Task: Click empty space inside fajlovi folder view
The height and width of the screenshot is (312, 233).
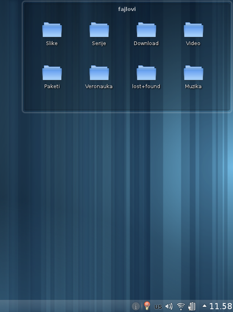Action: coord(127,101)
